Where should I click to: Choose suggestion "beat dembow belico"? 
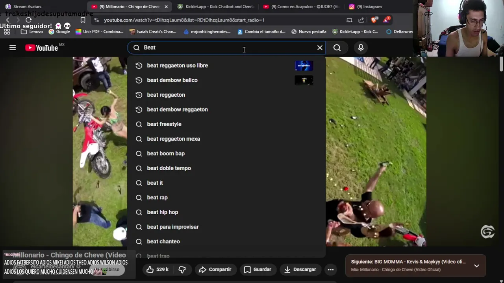226,80
